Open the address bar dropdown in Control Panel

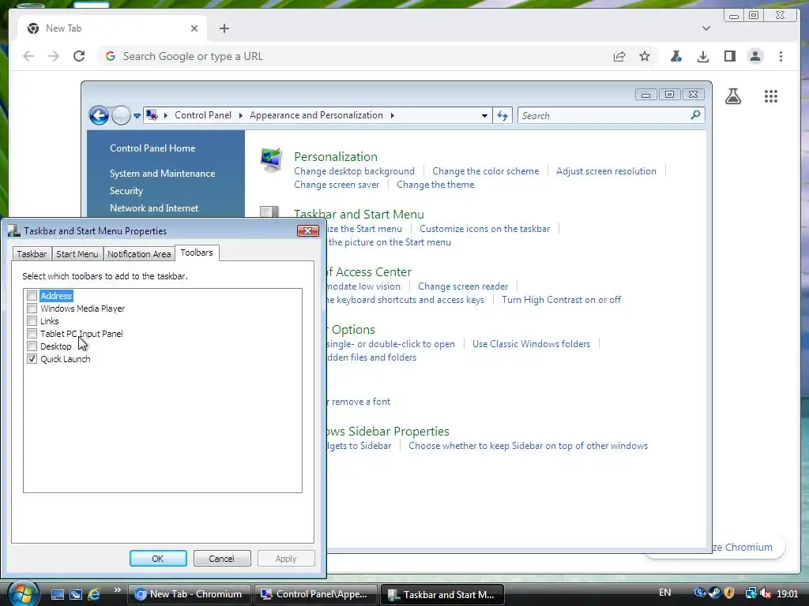[484, 115]
